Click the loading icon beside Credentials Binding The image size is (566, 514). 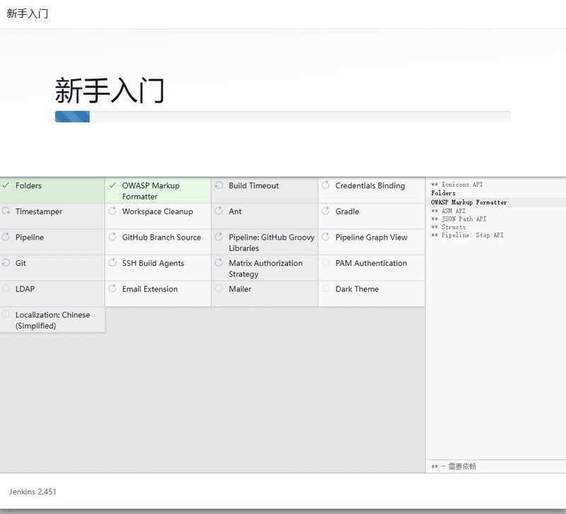pos(326,185)
